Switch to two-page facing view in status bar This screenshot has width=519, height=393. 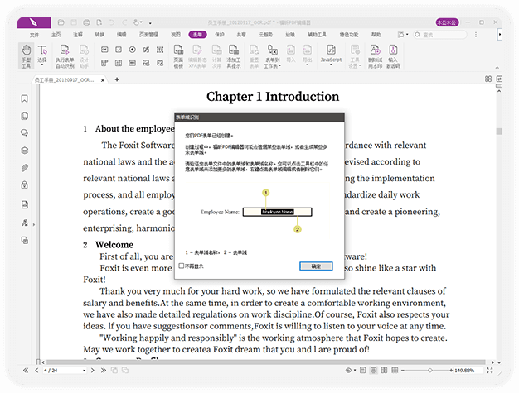[384, 370]
